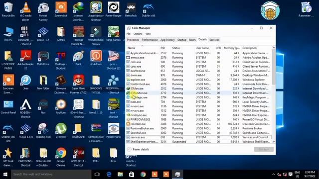The image size is (319, 179).
Task: Select the explorer.exe process row
Action: (x=199, y=80)
